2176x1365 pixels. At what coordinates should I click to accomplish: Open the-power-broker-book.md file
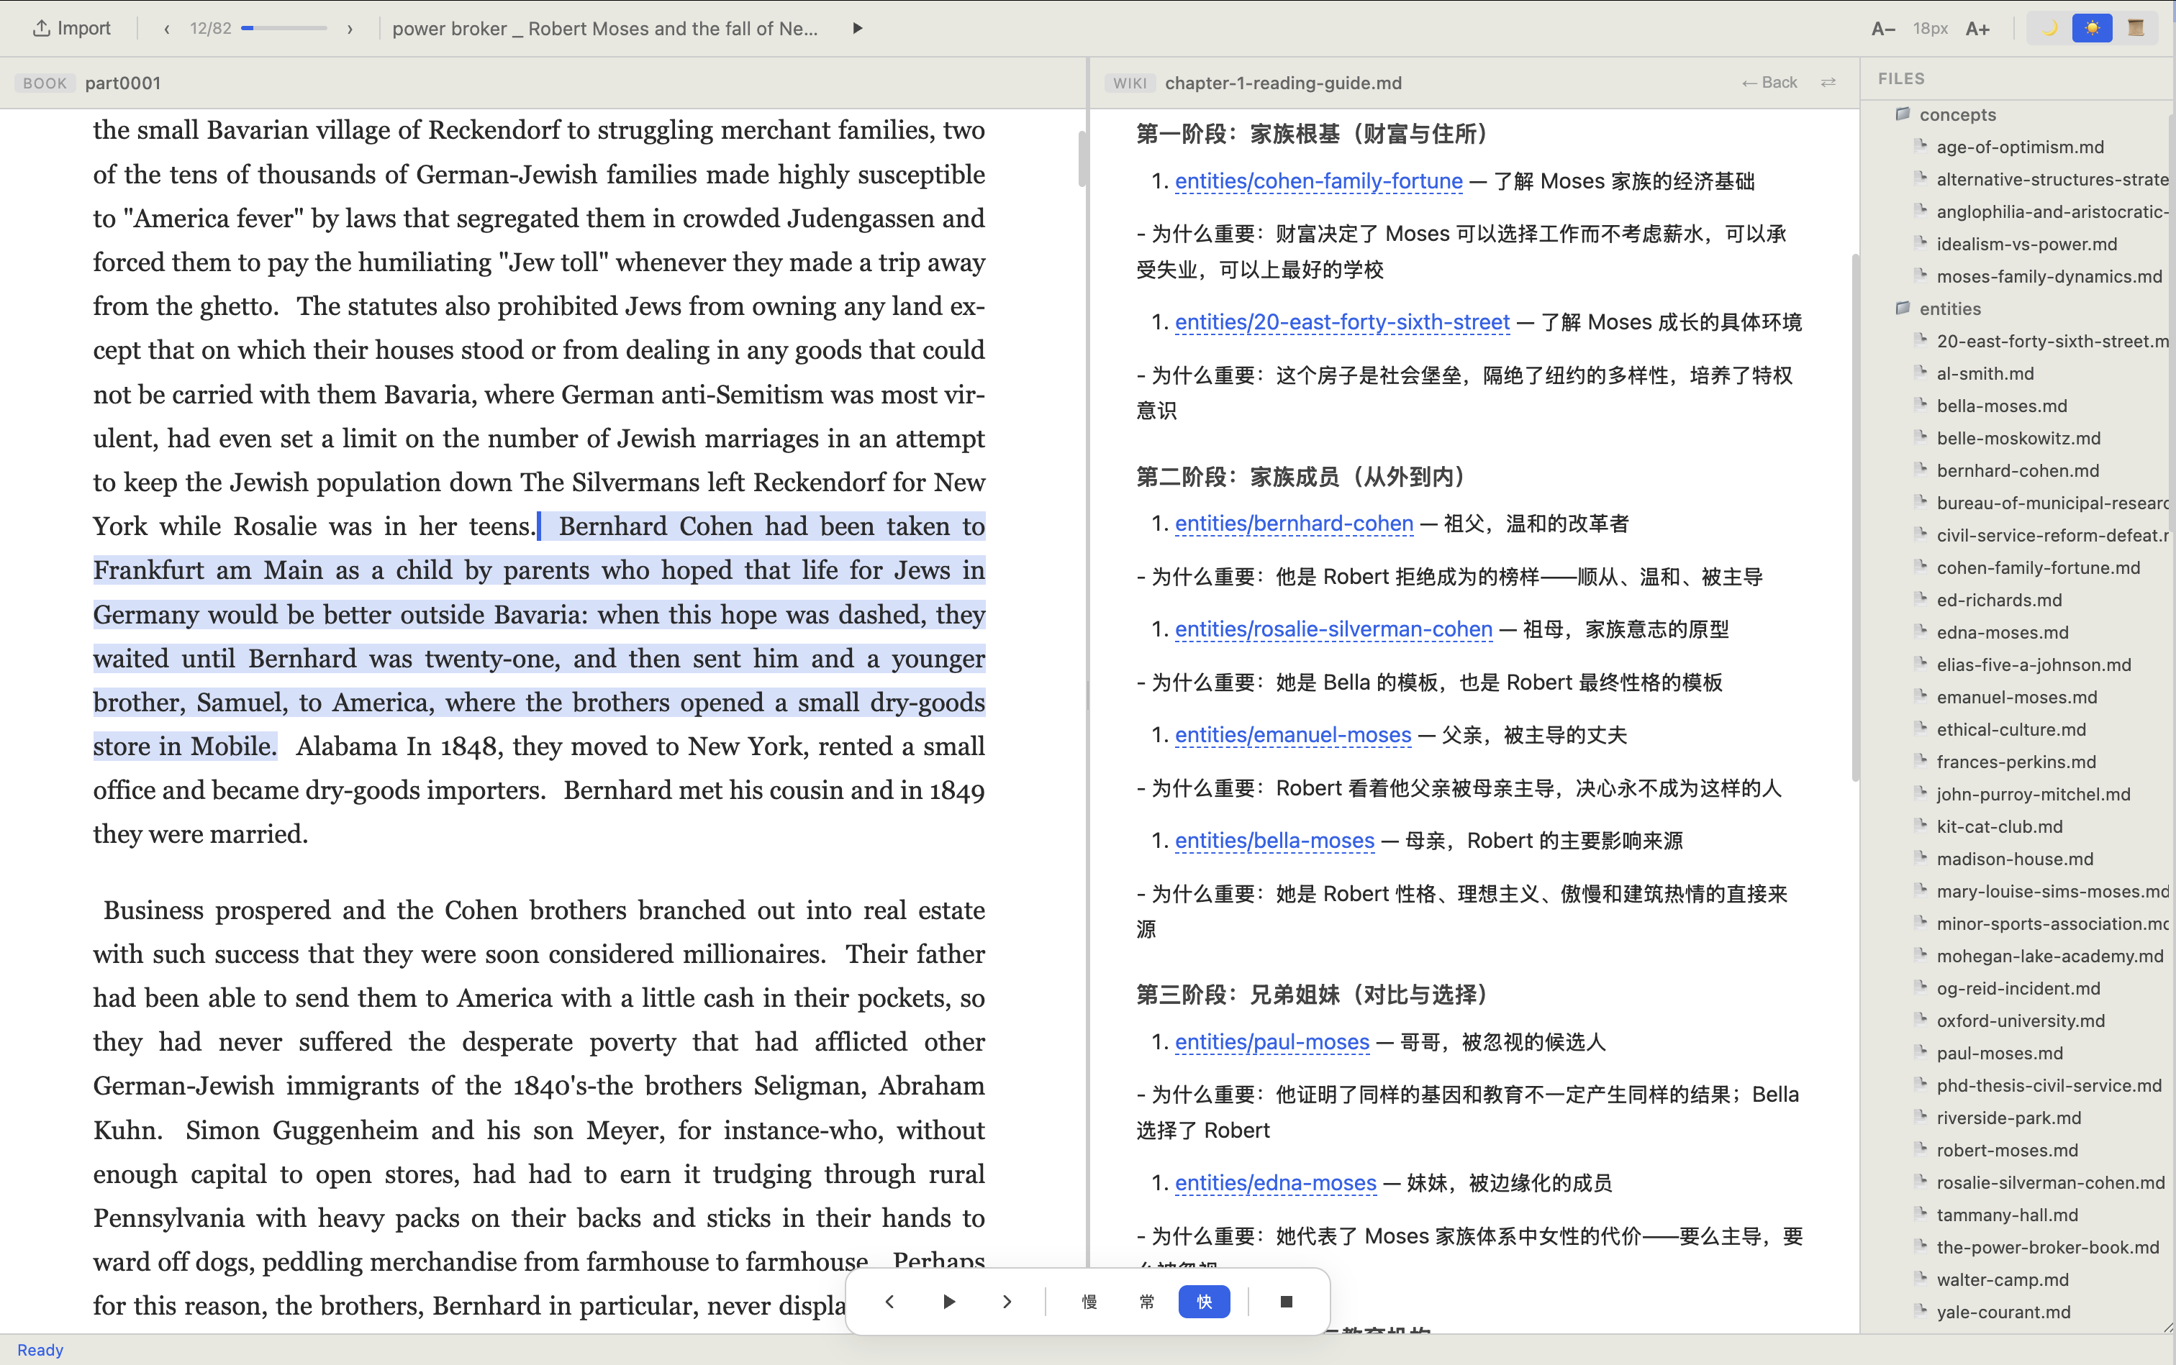coord(2046,1248)
